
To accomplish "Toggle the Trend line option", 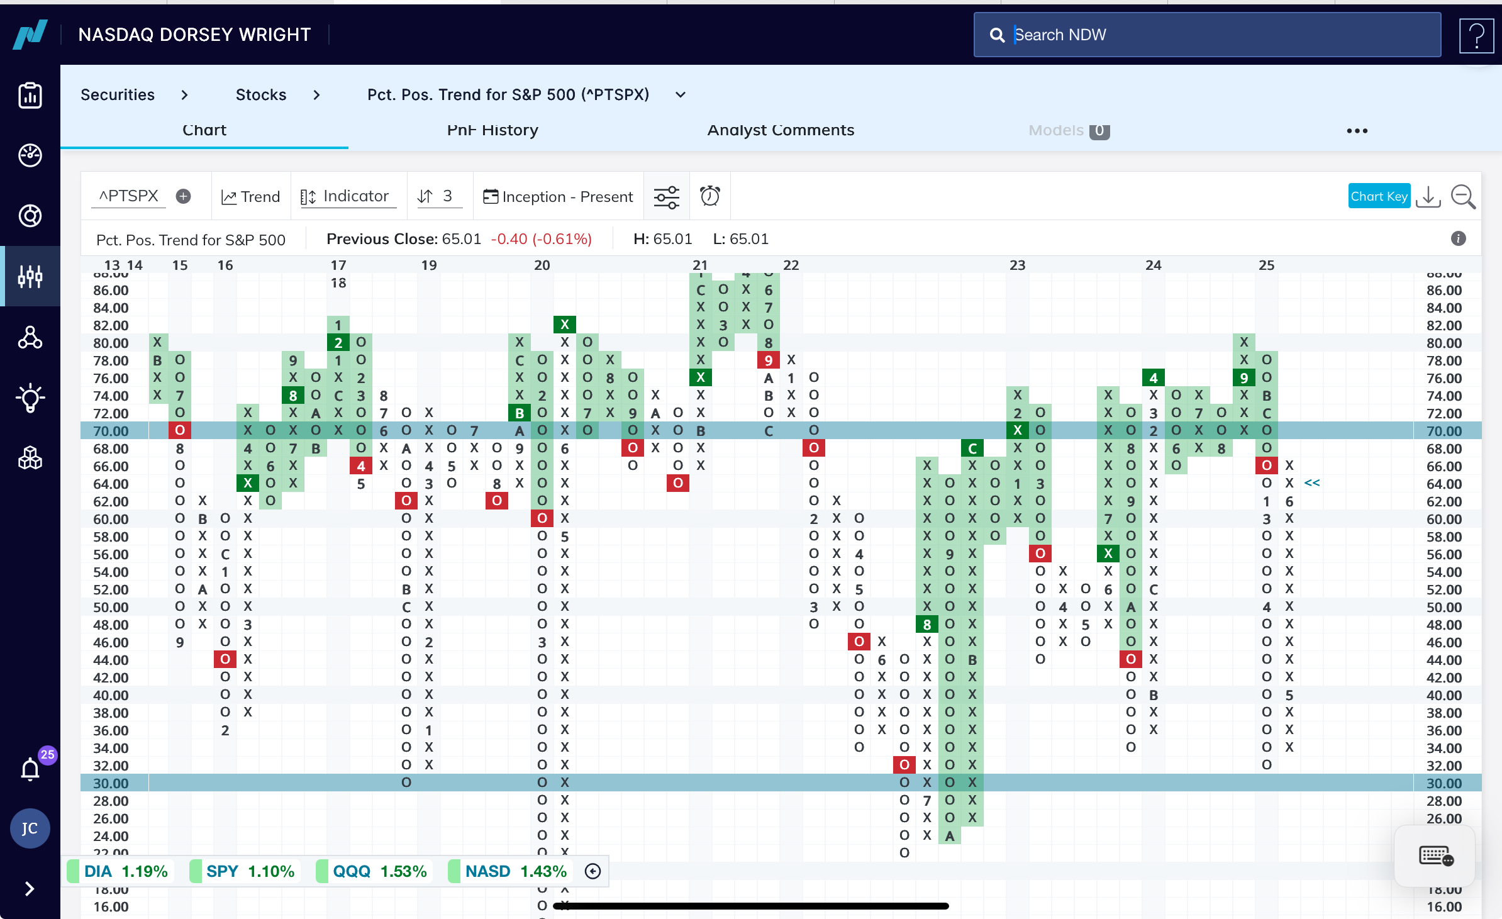I will coord(251,197).
